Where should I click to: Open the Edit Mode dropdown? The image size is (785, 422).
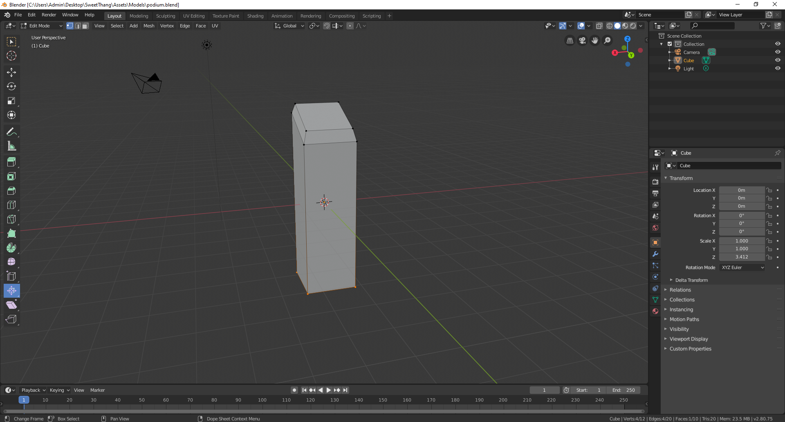(x=41, y=26)
